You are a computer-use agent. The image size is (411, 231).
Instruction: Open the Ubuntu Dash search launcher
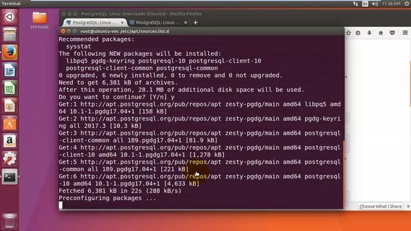(x=10, y=17)
